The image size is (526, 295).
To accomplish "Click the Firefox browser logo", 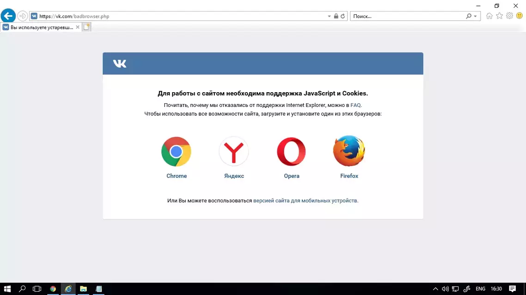I will (349, 151).
